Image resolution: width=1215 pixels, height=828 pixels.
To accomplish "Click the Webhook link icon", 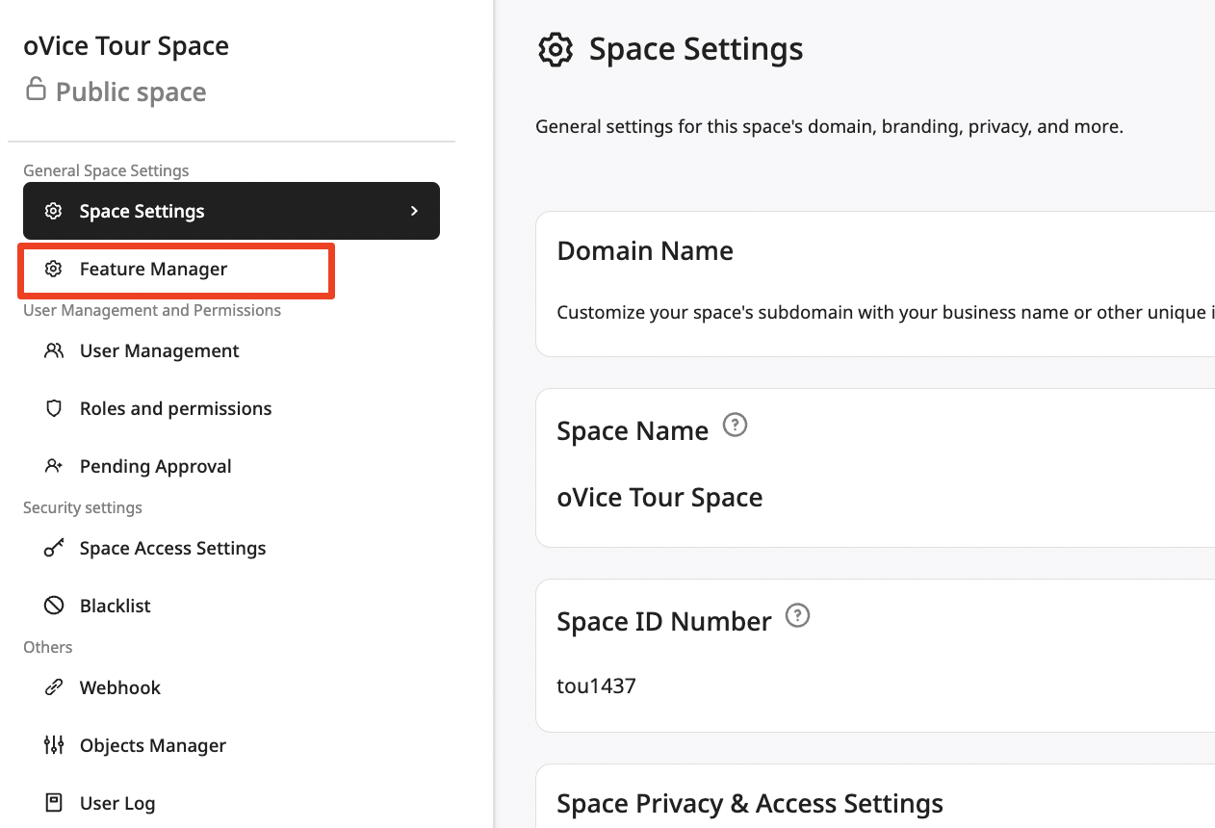I will tap(54, 687).
